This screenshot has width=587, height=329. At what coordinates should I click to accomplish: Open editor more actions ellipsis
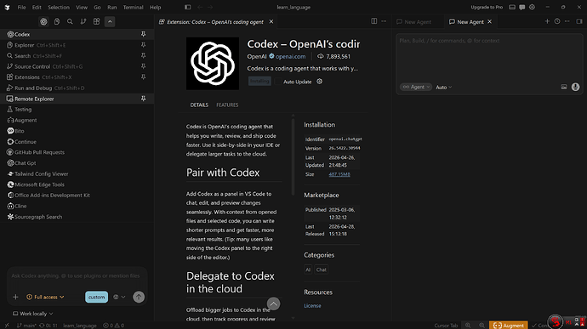pos(384,21)
